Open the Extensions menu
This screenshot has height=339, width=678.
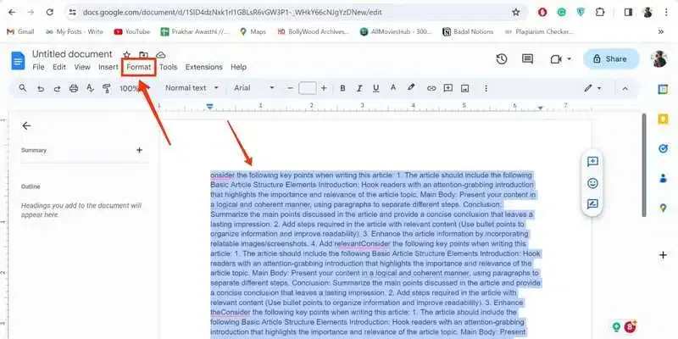pos(203,67)
